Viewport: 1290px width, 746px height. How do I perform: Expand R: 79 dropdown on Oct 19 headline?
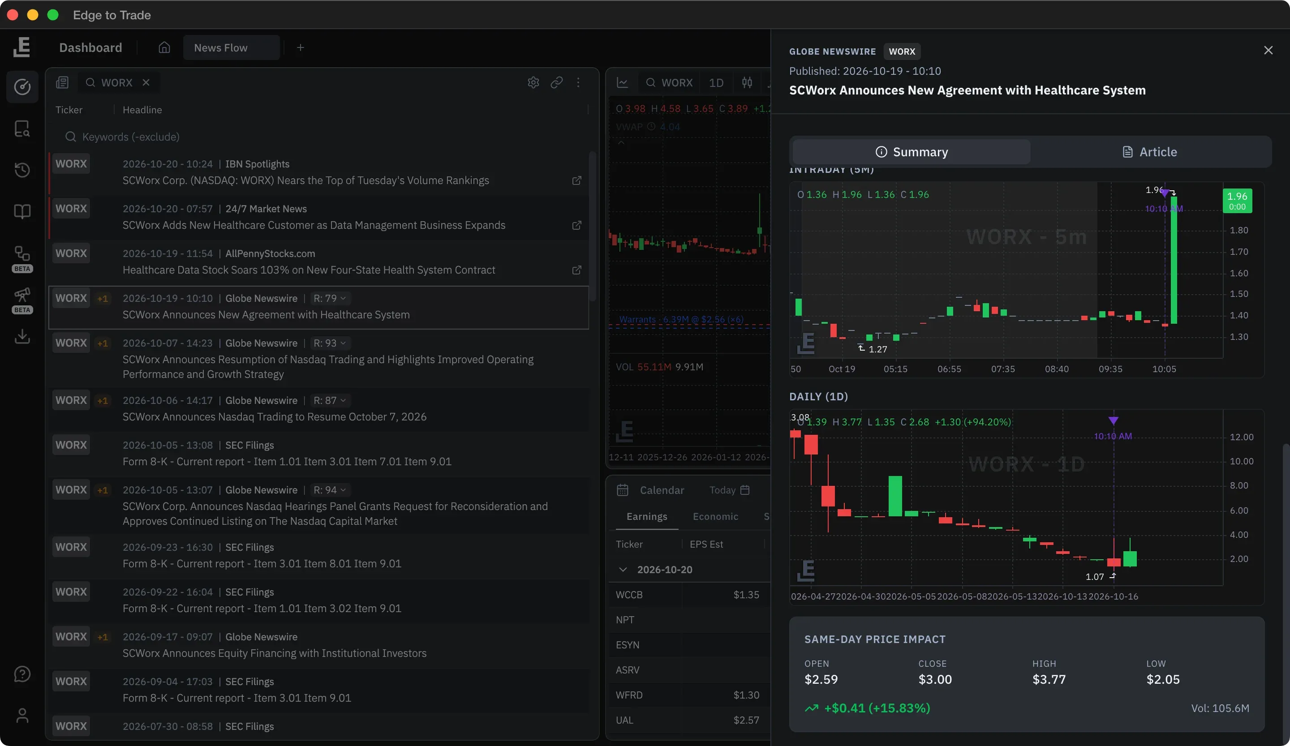[x=330, y=298]
